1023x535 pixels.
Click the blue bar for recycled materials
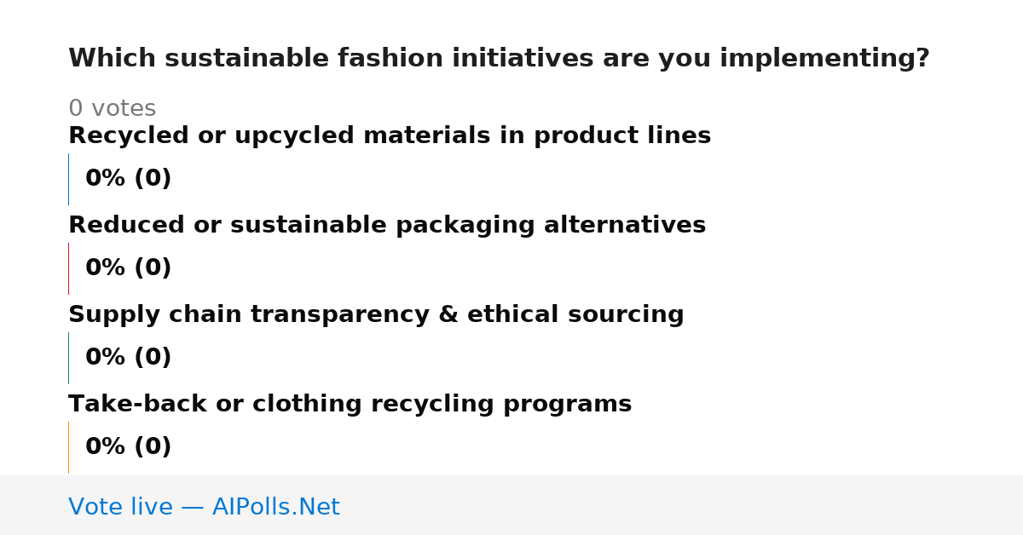[x=68, y=179]
